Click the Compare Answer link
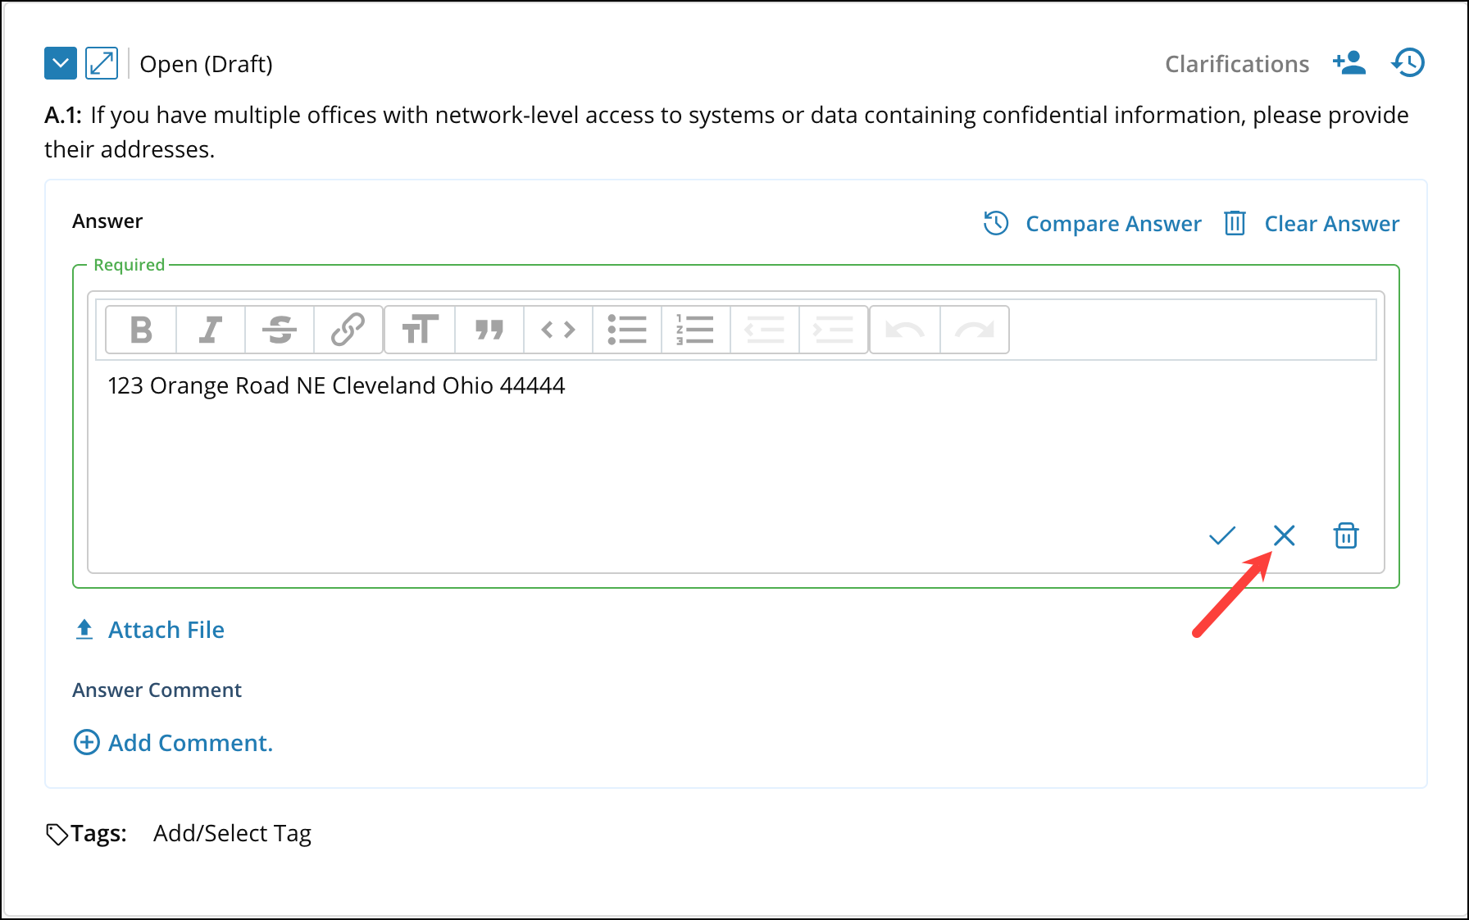This screenshot has height=920, width=1469. click(x=1112, y=224)
